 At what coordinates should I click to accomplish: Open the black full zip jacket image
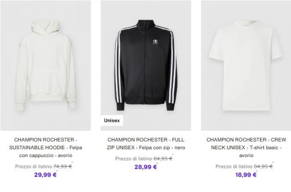coord(146,65)
